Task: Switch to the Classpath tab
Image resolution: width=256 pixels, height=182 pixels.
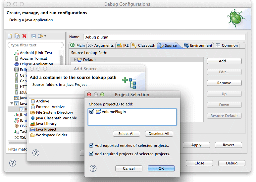Action: click(143, 45)
